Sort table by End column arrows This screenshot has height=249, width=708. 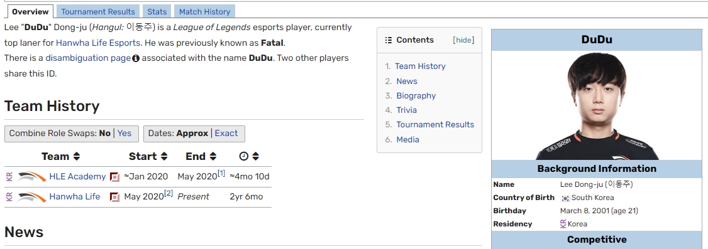pos(213,157)
